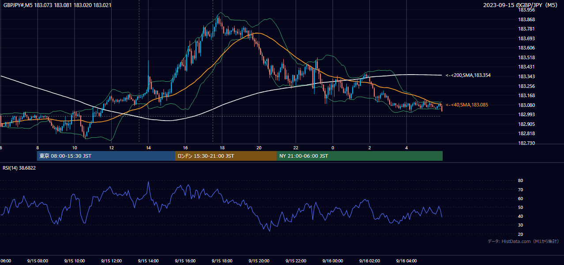Click price axis value 183.956
The height and width of the screenshot is (265, 564).
point(526,10)
